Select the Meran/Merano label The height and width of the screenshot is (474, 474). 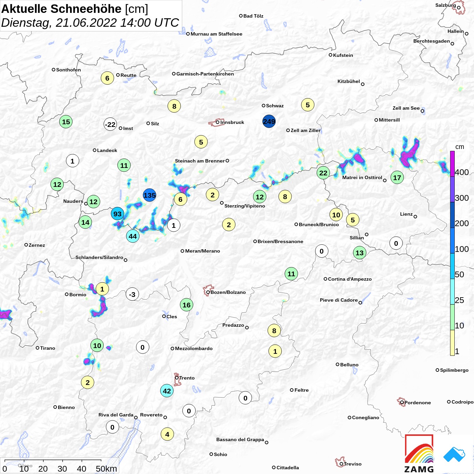coord(202,251)
